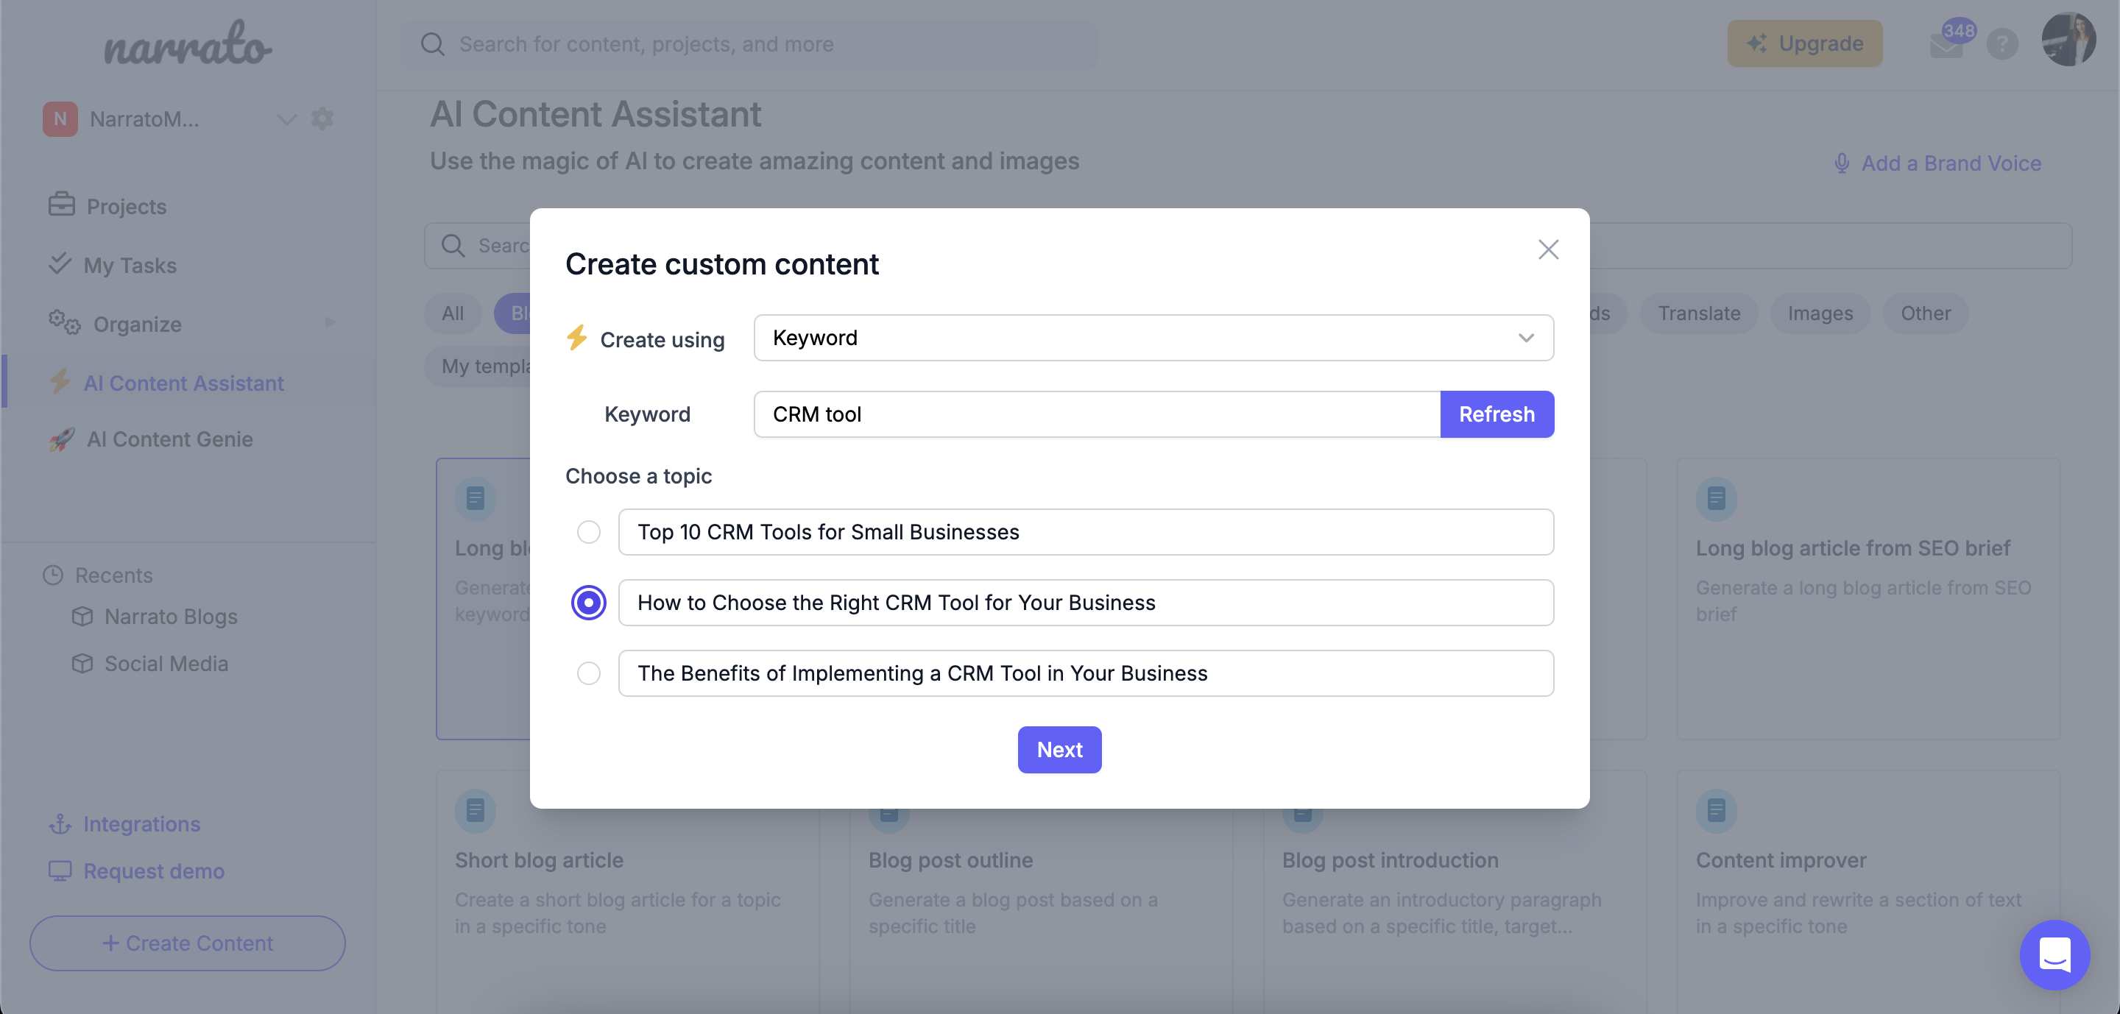This screenshot has width=2120, height=1014.
Task: Click the My Tasks checkmark icon
Action: [x=59, y=263]
